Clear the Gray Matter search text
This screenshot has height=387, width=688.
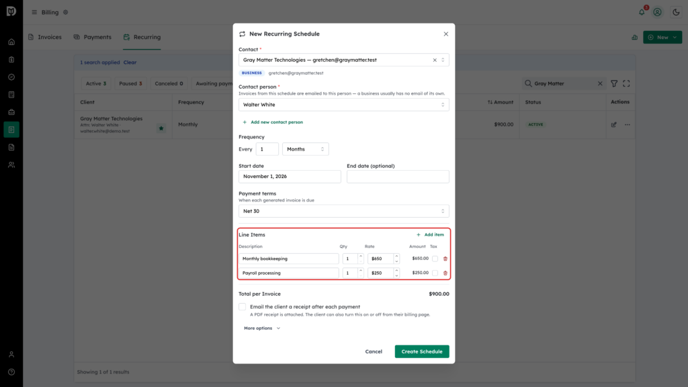click(x=600, y=83)
